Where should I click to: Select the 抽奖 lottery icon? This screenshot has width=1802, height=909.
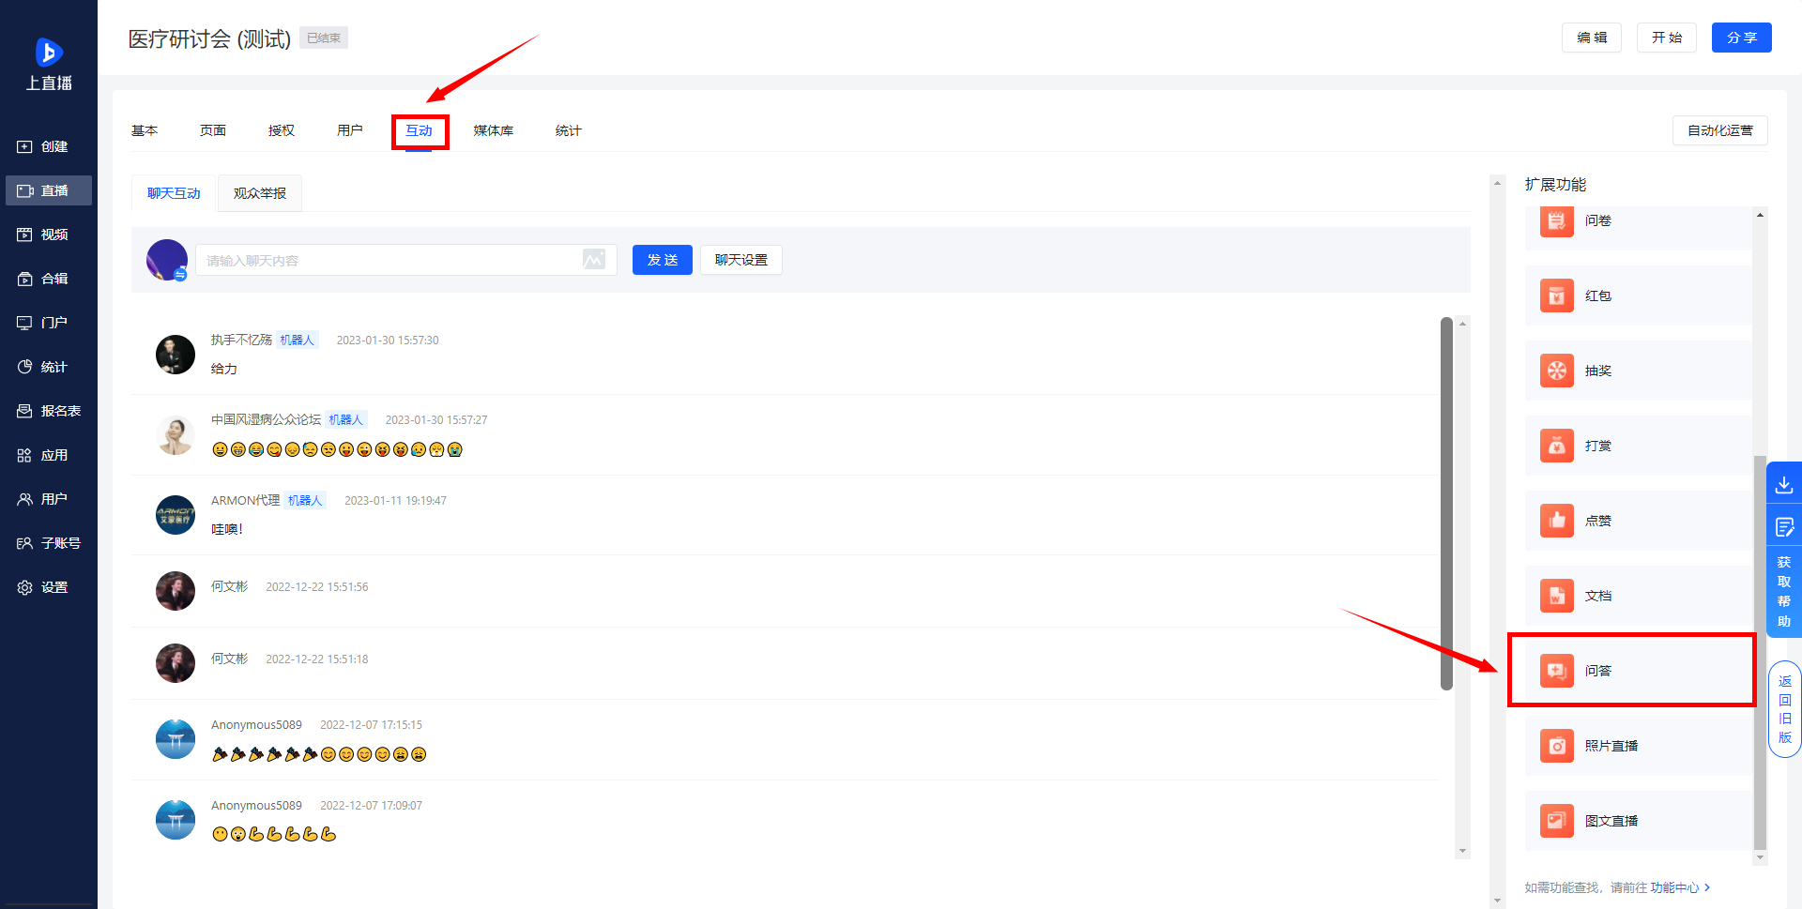tap(1556, 371)
